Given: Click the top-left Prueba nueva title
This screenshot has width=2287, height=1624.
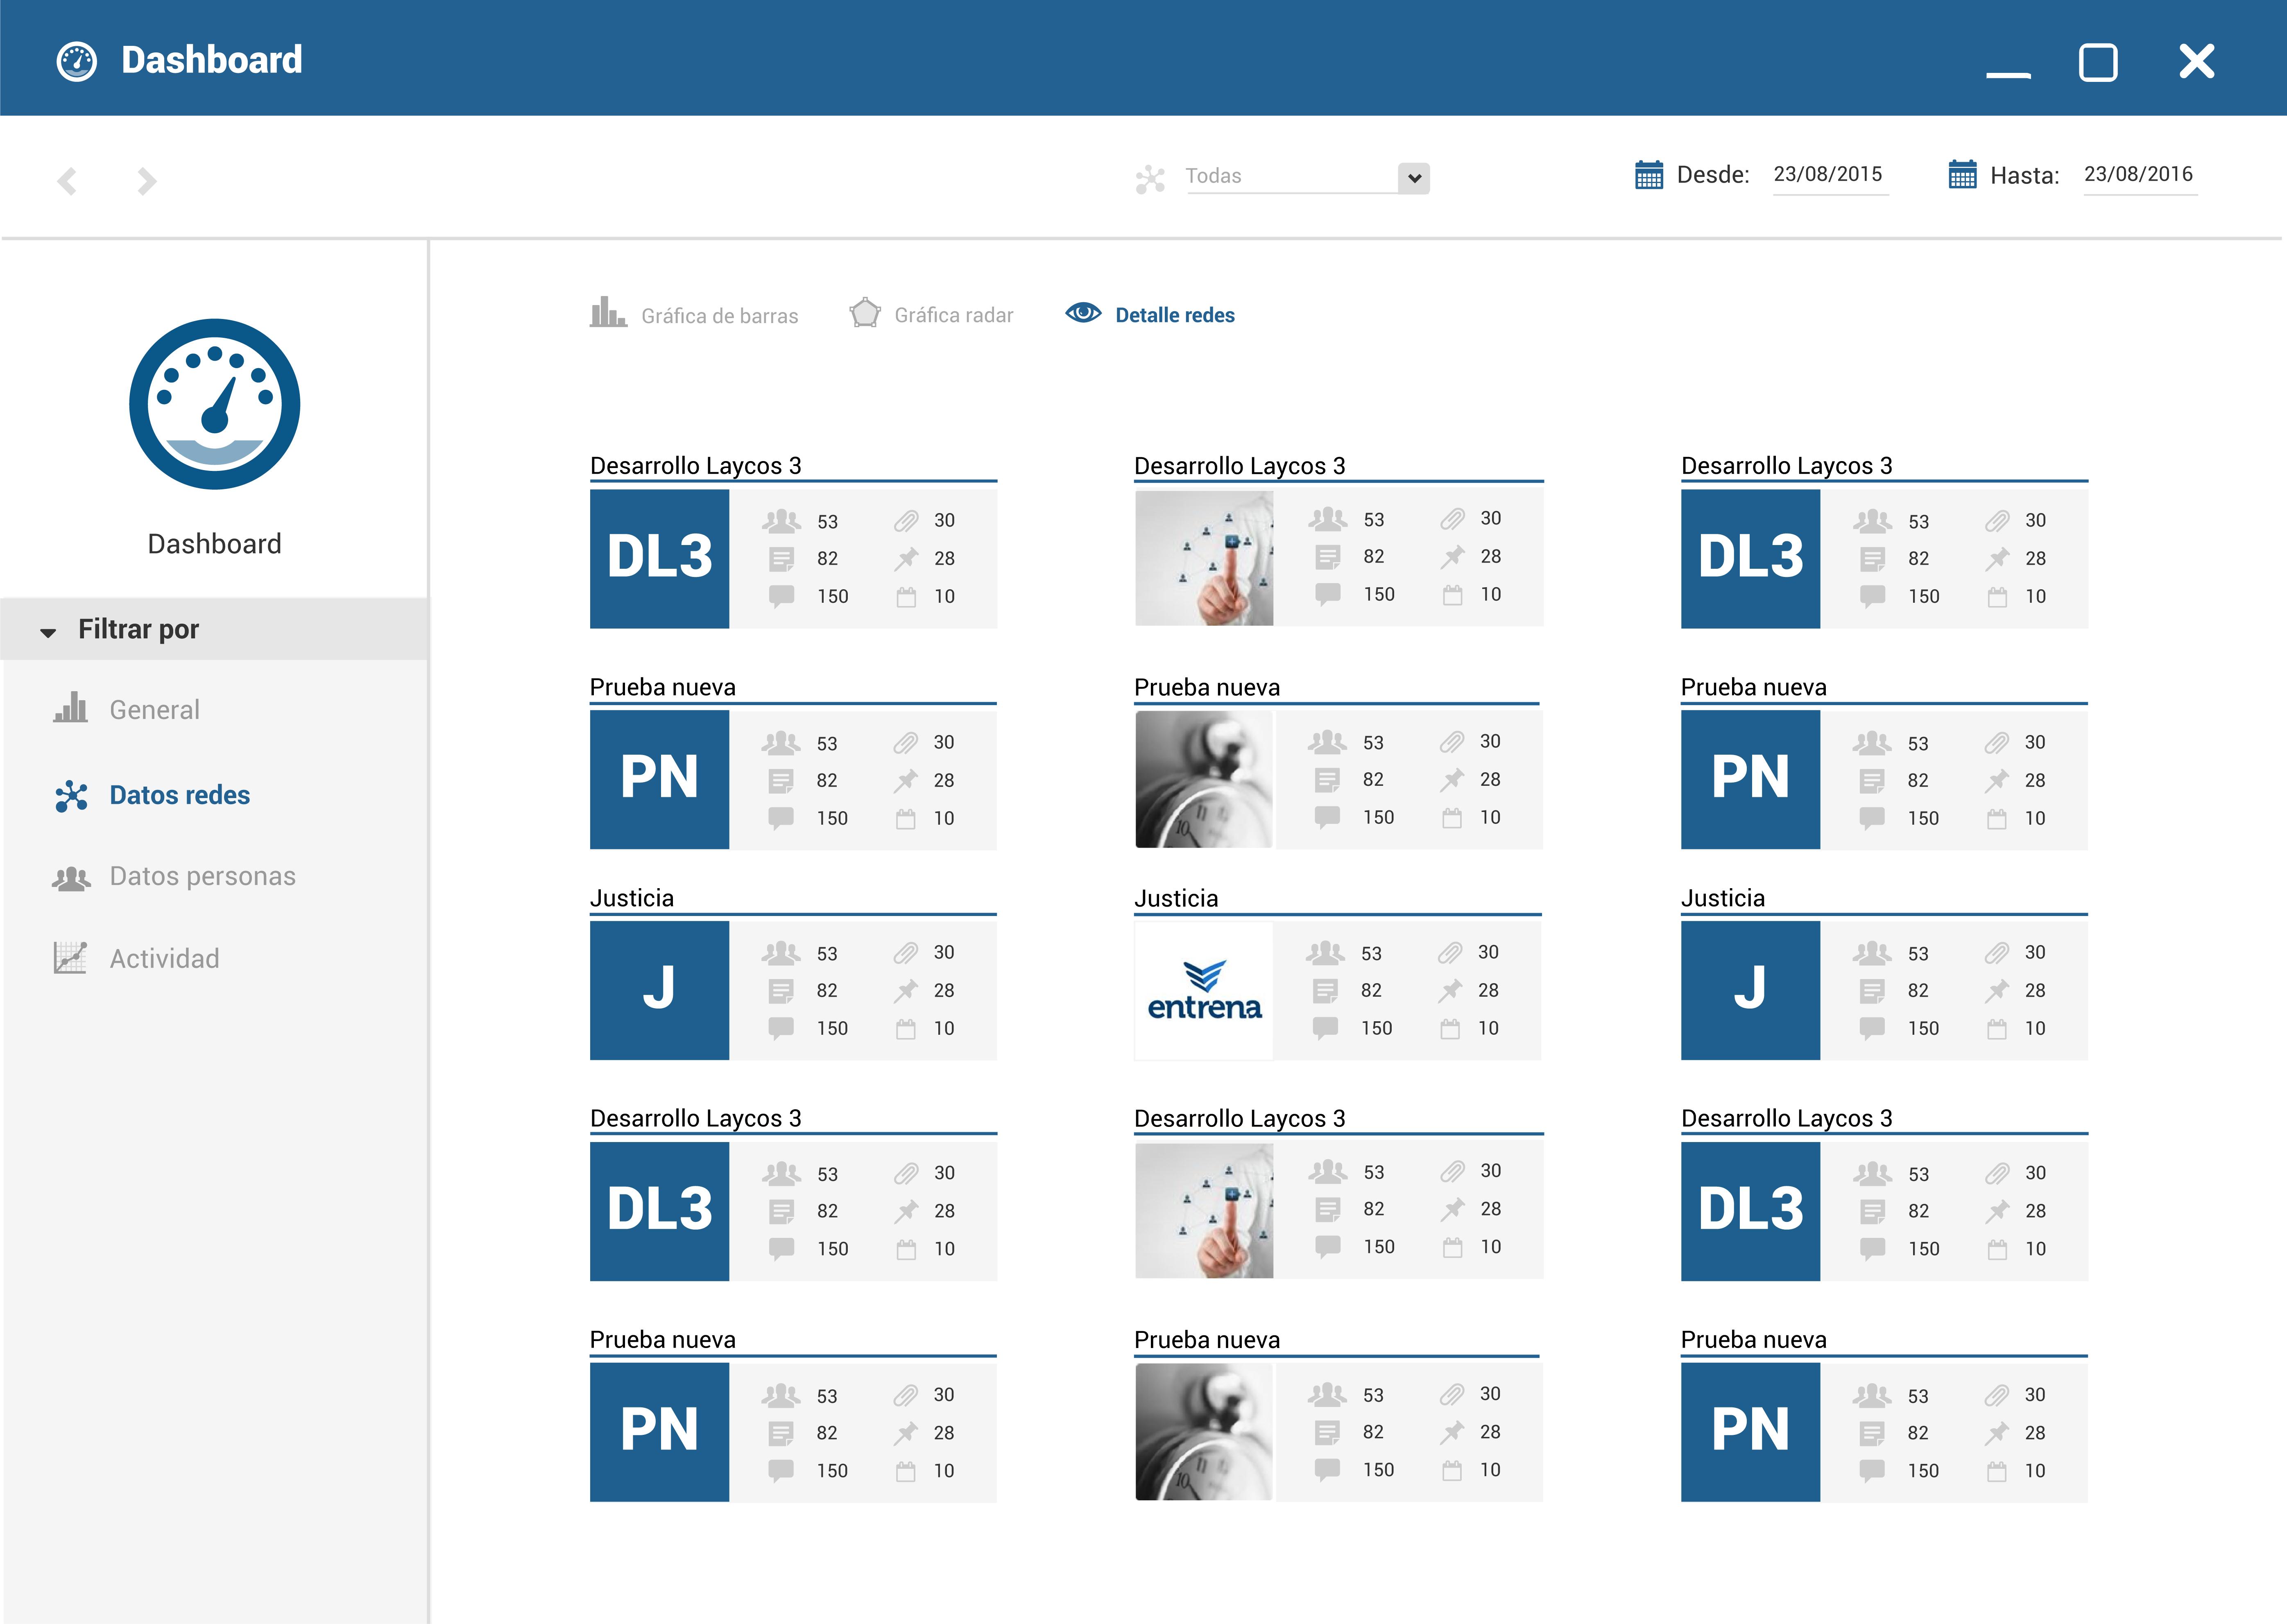Looking at the screenshot, I should coord(663,687).
